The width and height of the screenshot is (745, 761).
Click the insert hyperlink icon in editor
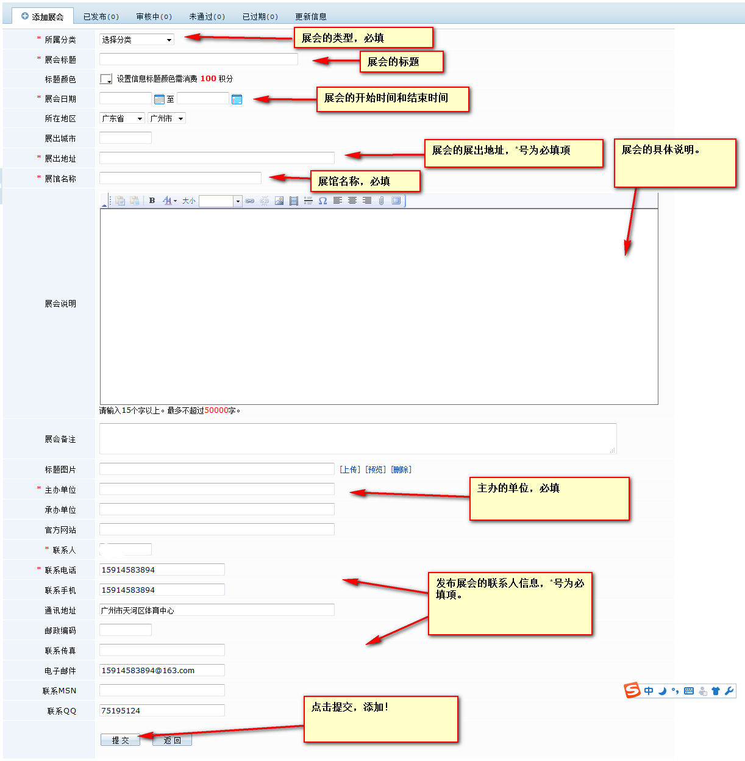pos(250,201)
